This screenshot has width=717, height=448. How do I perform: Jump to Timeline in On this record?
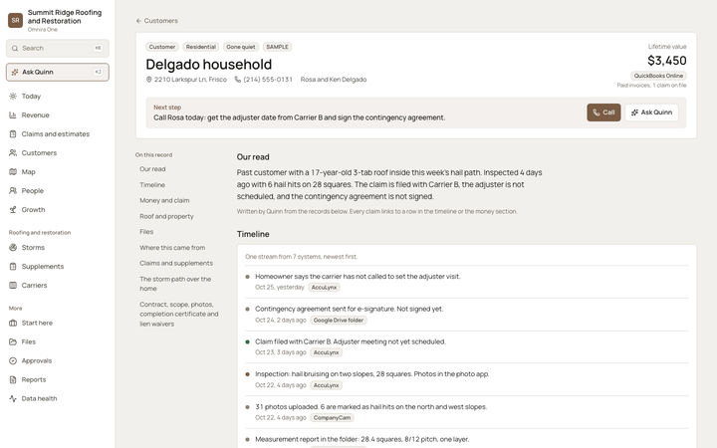click(152, 185)
